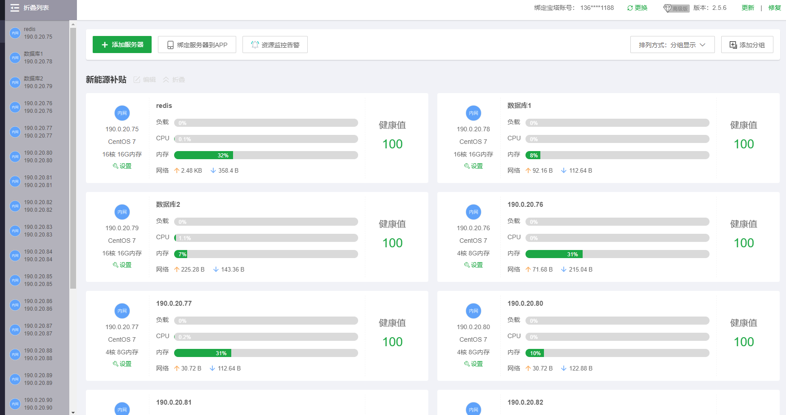Select 数据库2 in sidebar list

37,82
